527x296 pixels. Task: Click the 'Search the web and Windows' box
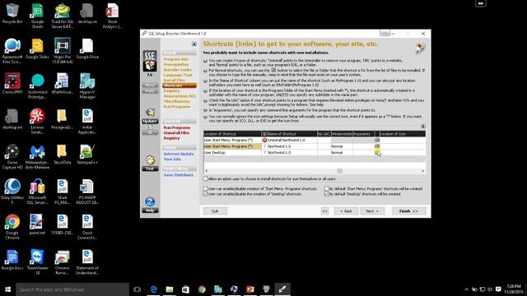click(x=72, y=289)
